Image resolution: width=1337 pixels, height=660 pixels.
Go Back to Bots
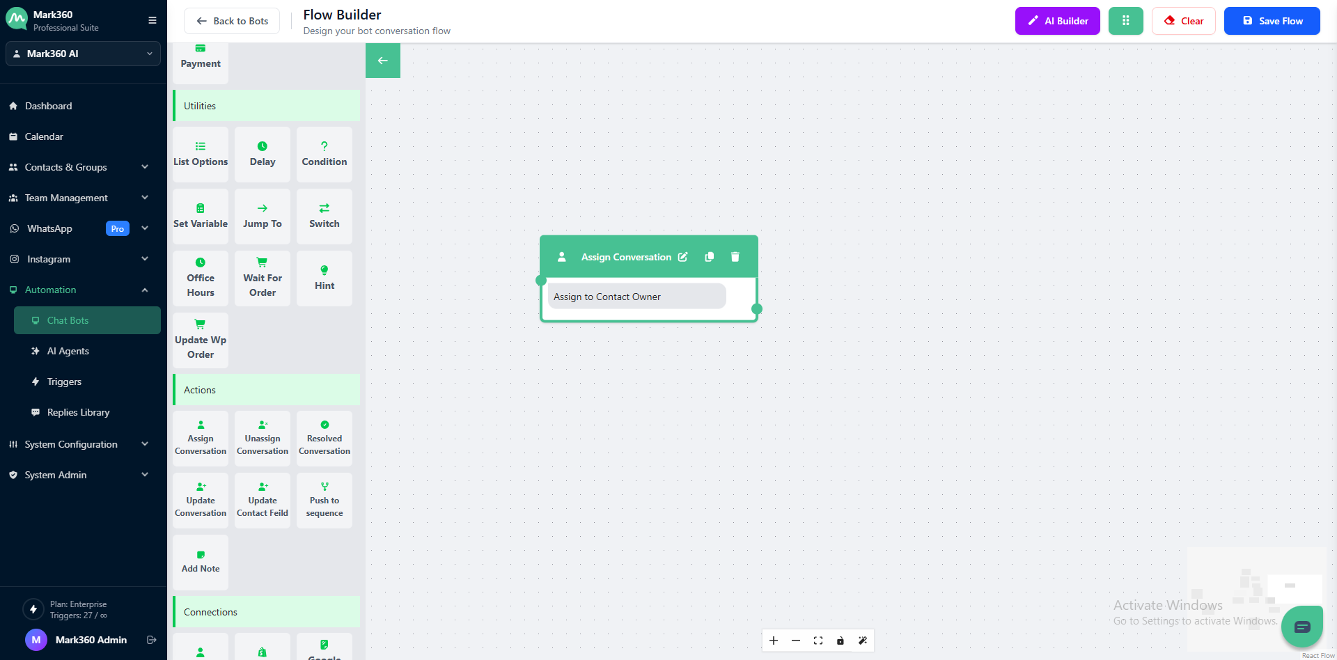(x=232, y=21)
